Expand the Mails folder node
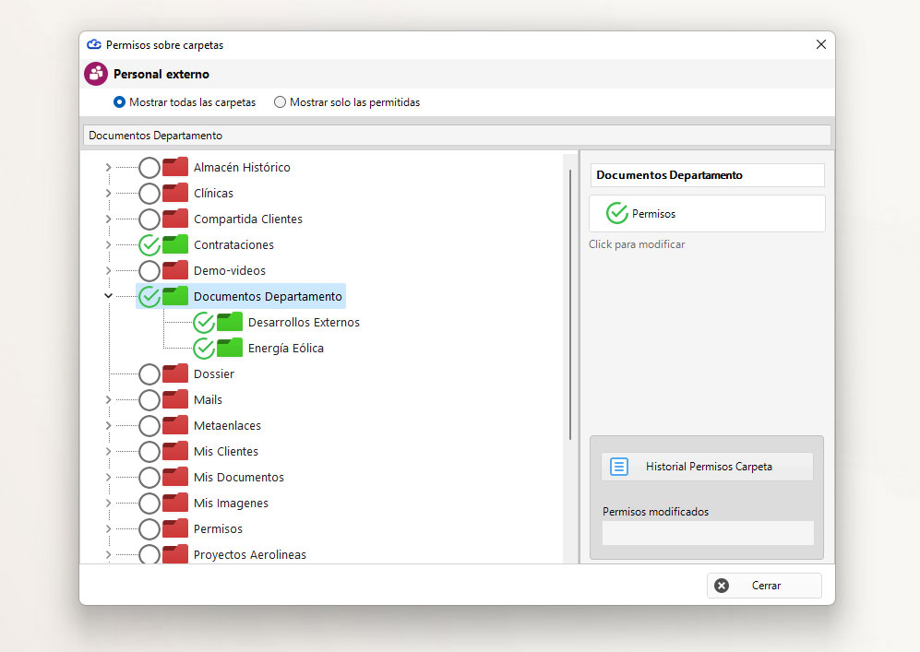Screen dimensions: 920x652 [x=108, y=399]
